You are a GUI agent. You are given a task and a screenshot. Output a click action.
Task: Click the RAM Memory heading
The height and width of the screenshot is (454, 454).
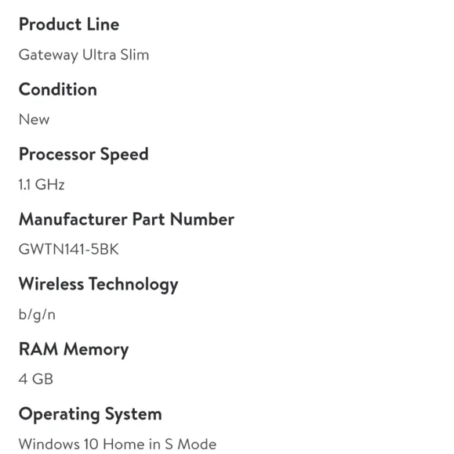[x=74, y=350]
